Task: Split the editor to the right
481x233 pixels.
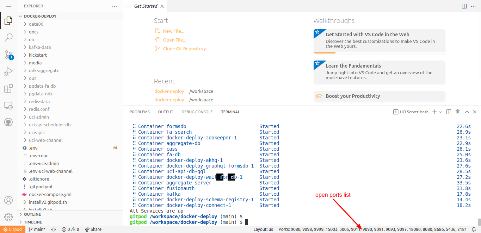Action: [x=464, y=6]
